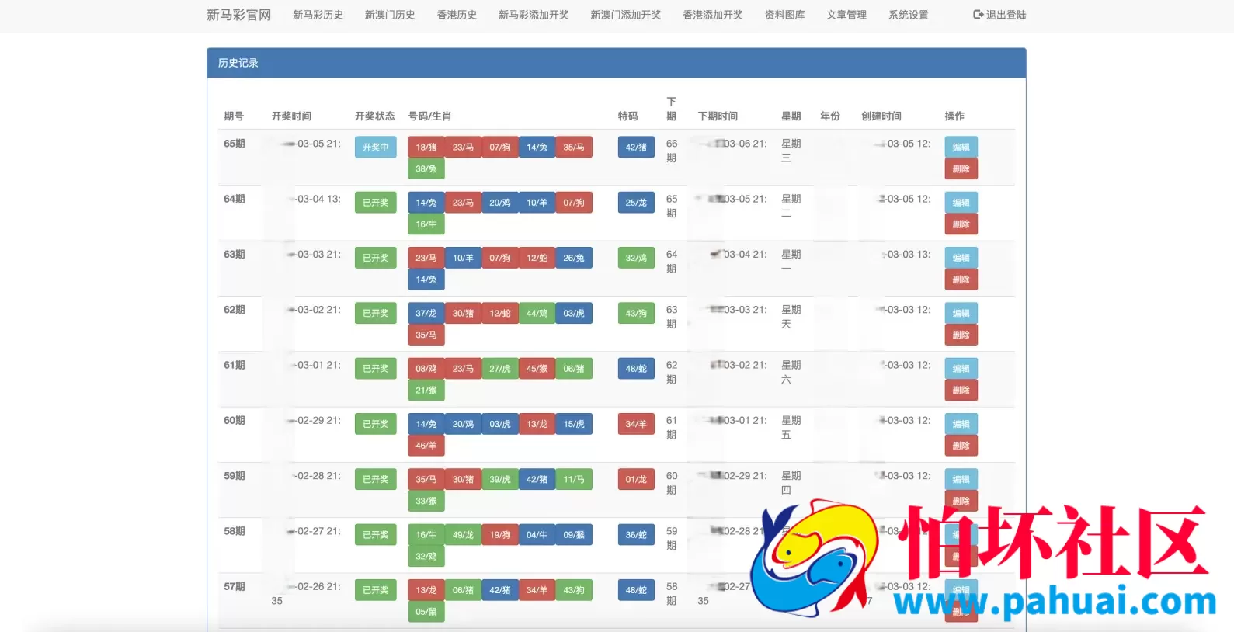Edit the 64期 record
Viewport: 1234px width, 632px height.
961,203
